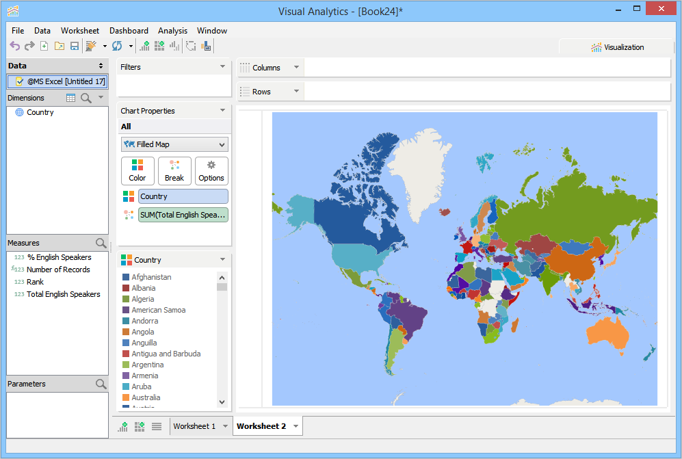Click the Color button in Chart Properties
The width and height of the screenshot is (682, 459).
(137, 171)
